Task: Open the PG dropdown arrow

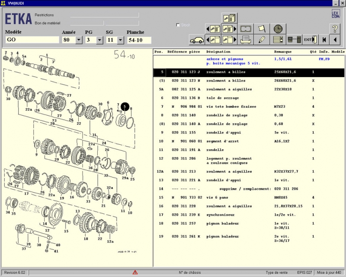Action: tap(99, 40)
